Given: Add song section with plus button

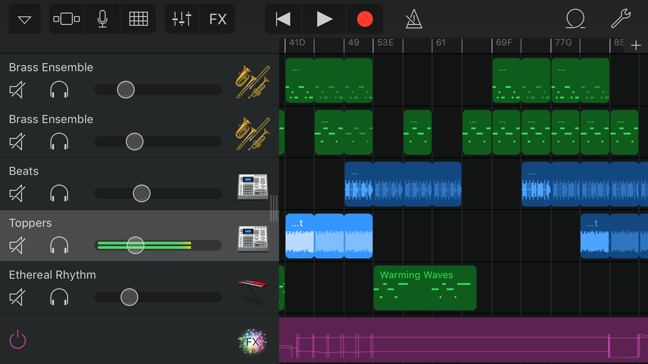Looking at the screenshot, I should tap(636, 45).
